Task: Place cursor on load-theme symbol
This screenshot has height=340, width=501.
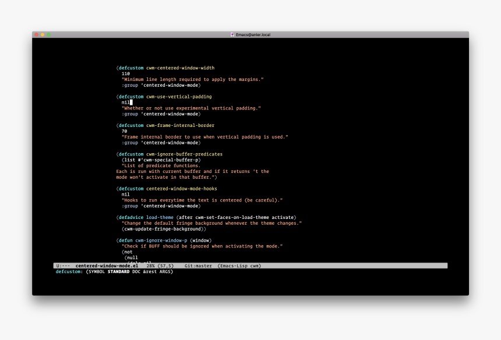Action: tap(160, 217)
